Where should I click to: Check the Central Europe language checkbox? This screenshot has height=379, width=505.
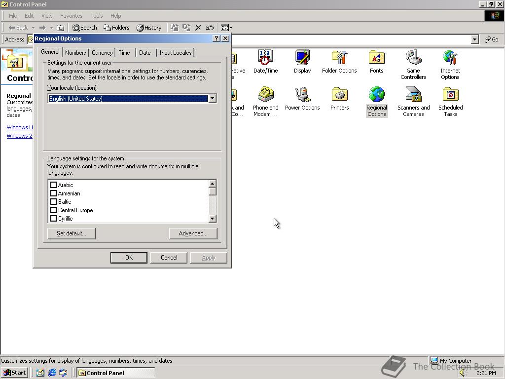(53, 210)
